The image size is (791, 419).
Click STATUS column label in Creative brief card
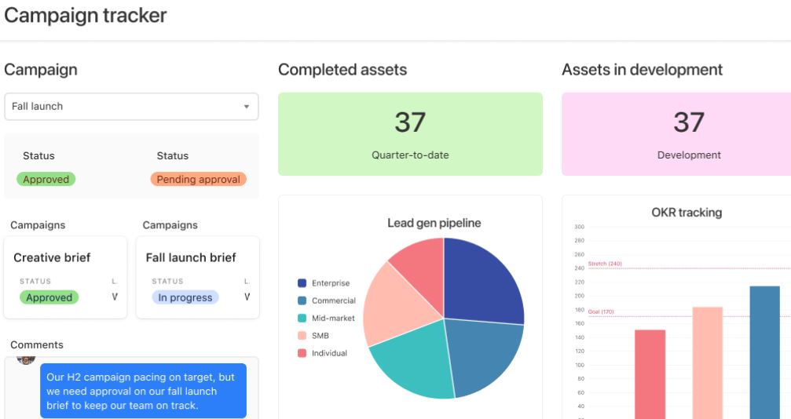pyautogui.click(x=35, y=282)
